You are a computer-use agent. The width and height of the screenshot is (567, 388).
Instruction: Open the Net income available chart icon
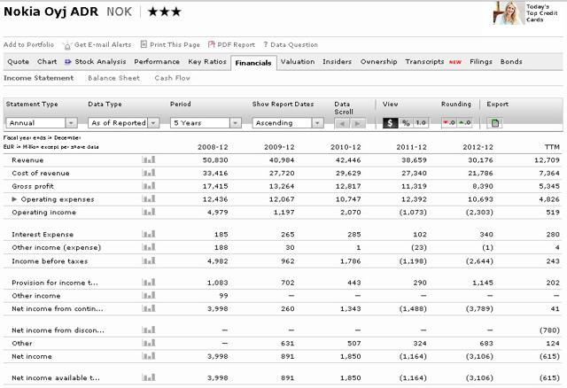pos(149,377)
